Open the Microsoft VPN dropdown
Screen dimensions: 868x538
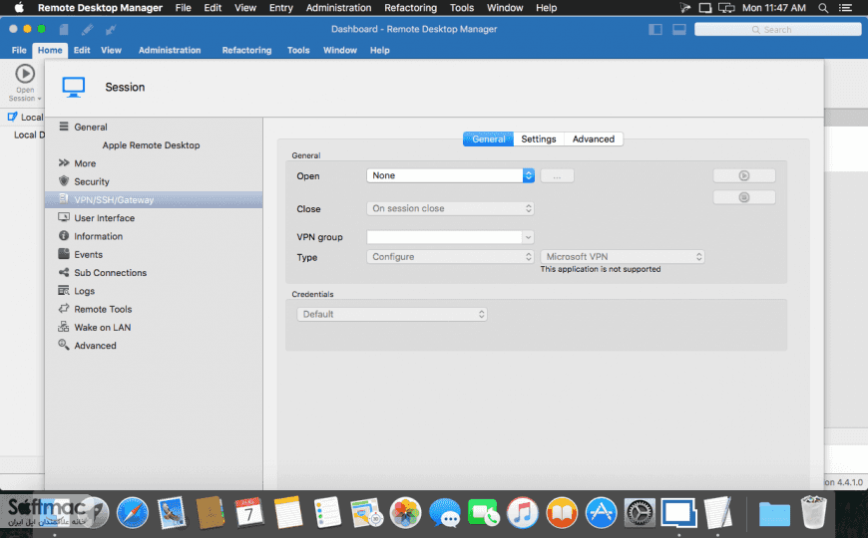point(623,257)
